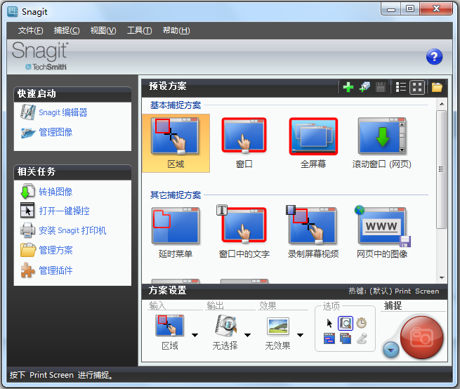Viewport: 460px width, 389px height.
Task: Click the 打开一键操控 icon
Action: [27, 211]
